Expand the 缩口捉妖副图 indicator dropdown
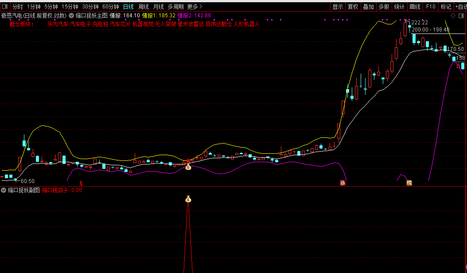Screen dimensions: 467x273 (4, 190)
